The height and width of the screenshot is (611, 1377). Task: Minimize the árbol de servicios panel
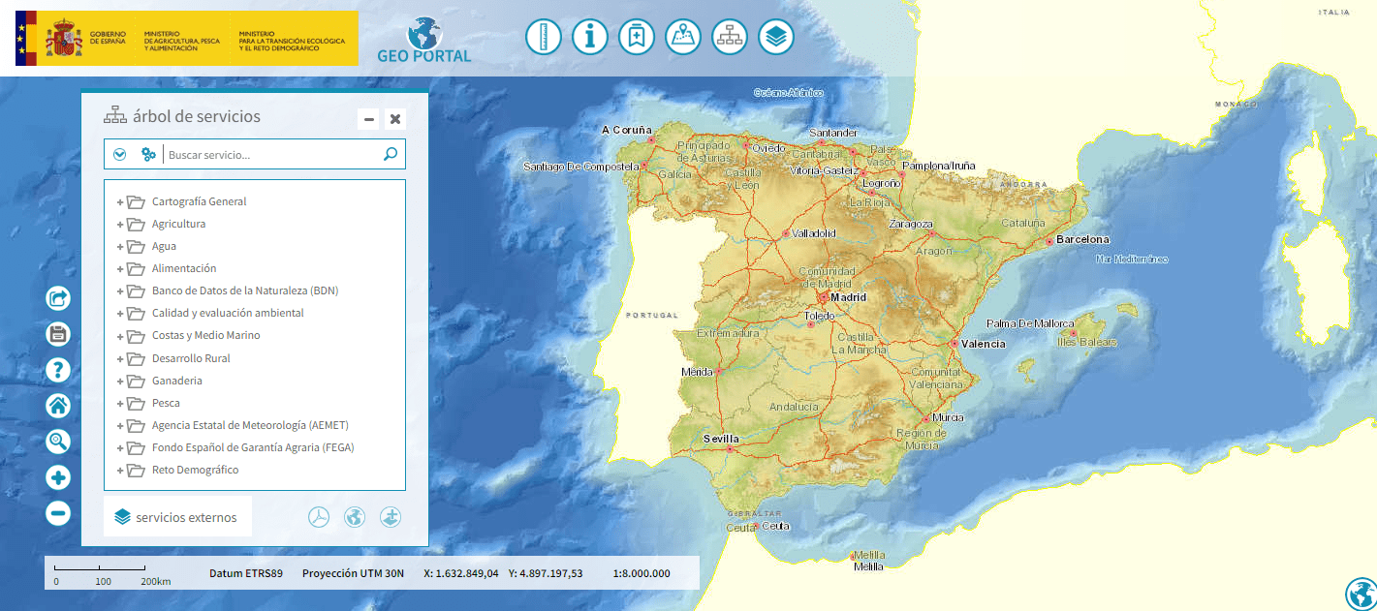tap(369, 119)
